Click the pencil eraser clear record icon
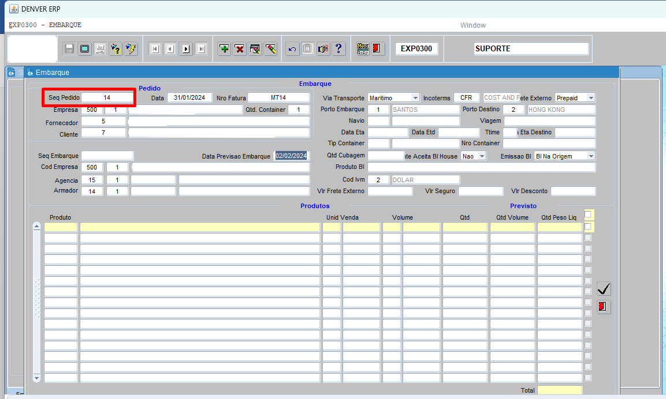This screenshot has height=399, width=666. 270,49
